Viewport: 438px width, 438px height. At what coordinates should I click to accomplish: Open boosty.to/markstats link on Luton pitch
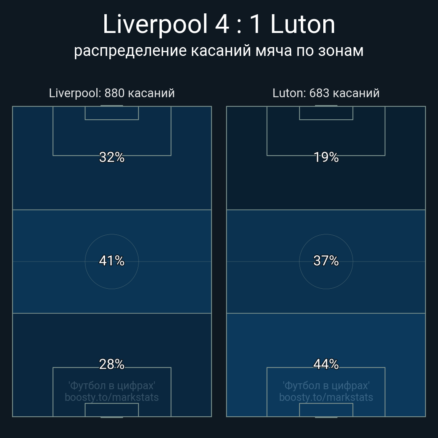326,397
